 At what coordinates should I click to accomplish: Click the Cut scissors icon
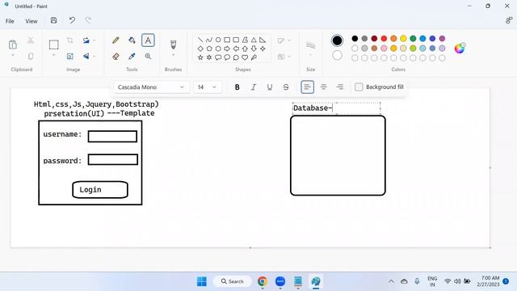31,40
